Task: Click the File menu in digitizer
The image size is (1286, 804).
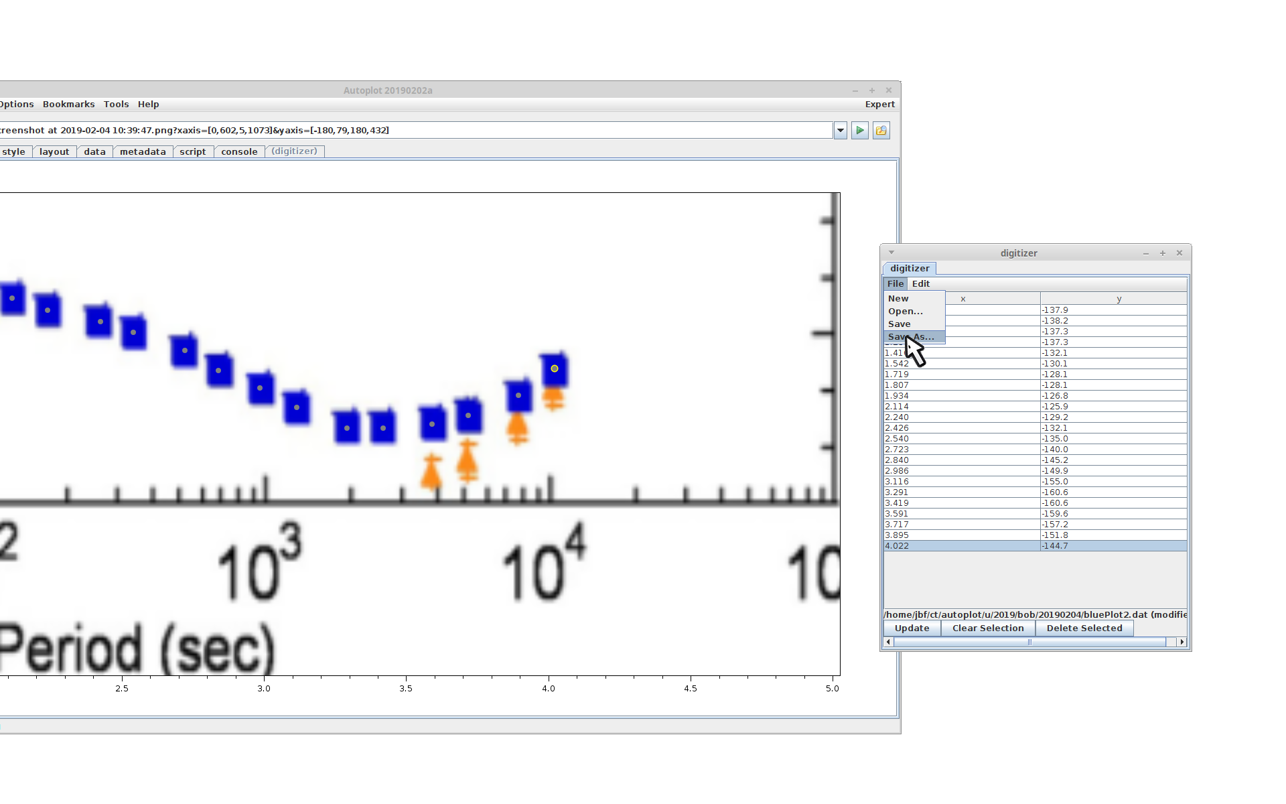Action: coord(896,284)
